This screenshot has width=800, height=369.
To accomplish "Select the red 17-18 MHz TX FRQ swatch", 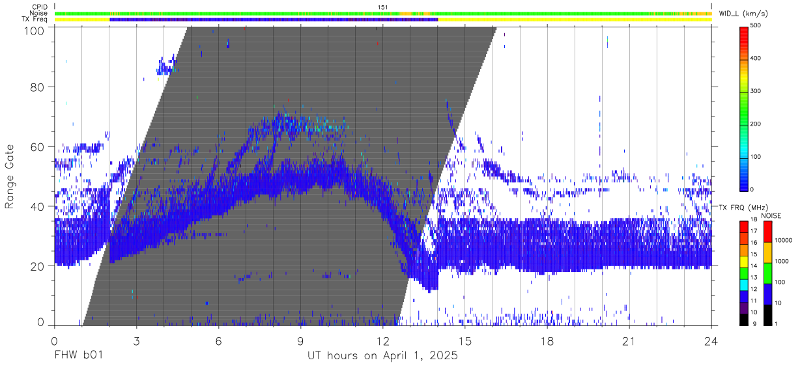I will pos(744,227).
